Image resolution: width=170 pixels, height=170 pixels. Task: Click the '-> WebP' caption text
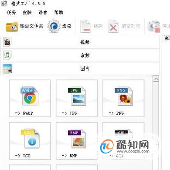(x=24, y=113)
